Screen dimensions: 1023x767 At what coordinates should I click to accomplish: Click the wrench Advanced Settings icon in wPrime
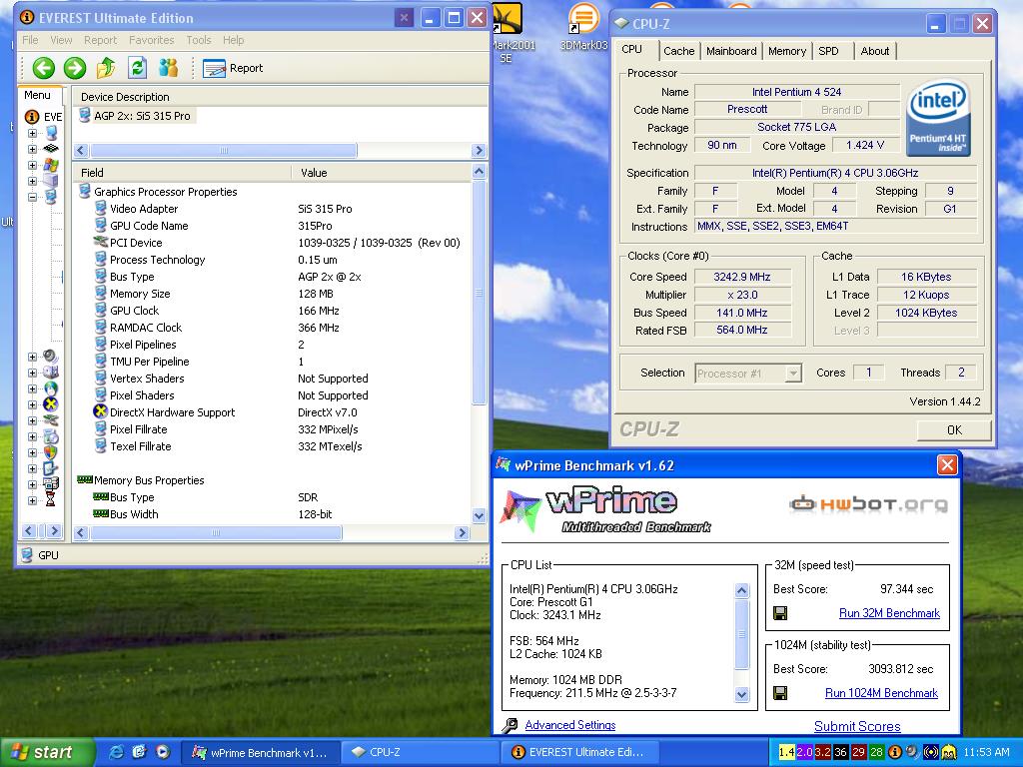(x=510, y=725)
